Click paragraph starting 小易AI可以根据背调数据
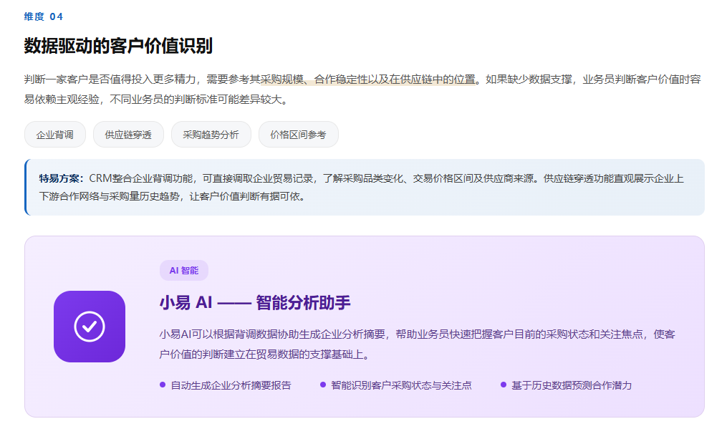The image size is (727, 434). [418, 344]
